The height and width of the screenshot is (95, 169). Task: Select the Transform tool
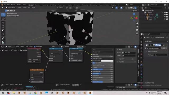pos(3,34)
